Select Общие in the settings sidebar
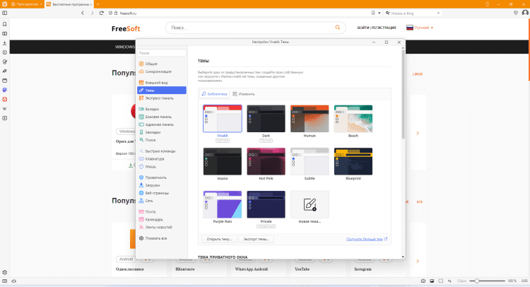 pos(162,64)
